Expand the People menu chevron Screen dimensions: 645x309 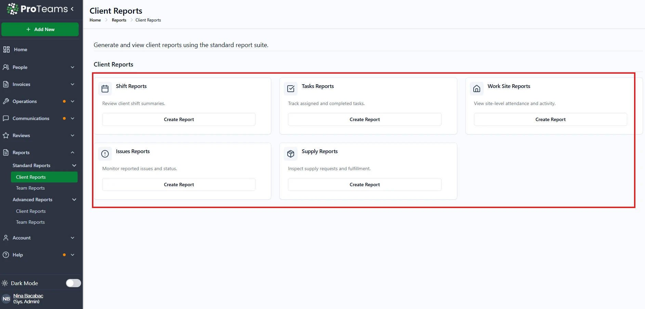[x=73, y=67]
